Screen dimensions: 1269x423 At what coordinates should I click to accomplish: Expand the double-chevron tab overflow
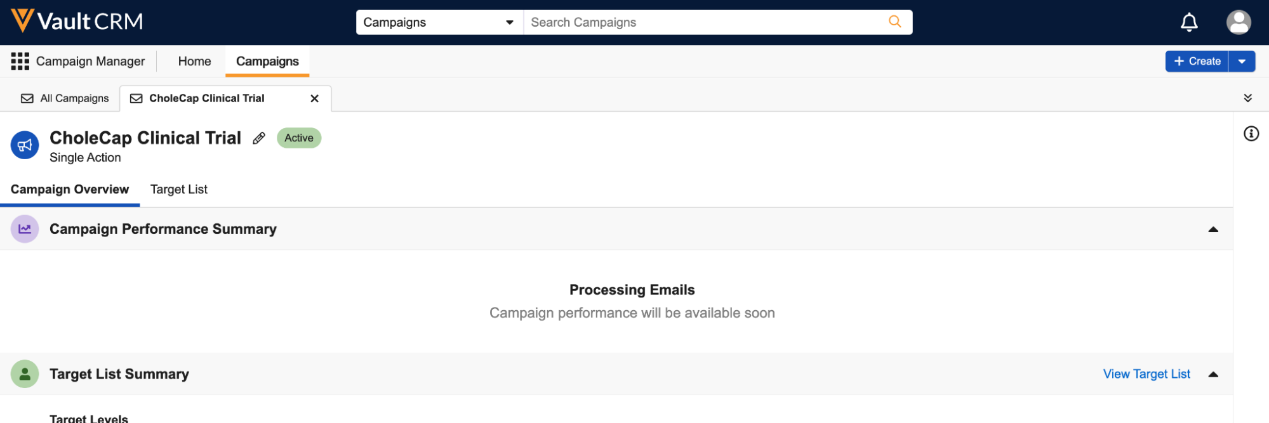click(x=1247, y=98)
